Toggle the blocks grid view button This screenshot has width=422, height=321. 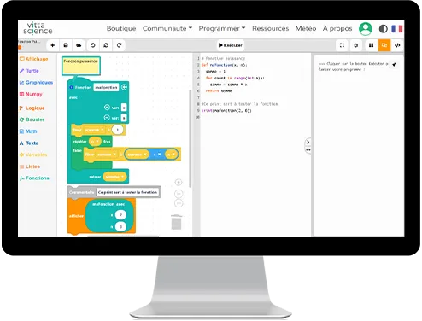click(371, 45)
